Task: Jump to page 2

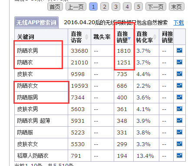Action: [x=105, y=7]
